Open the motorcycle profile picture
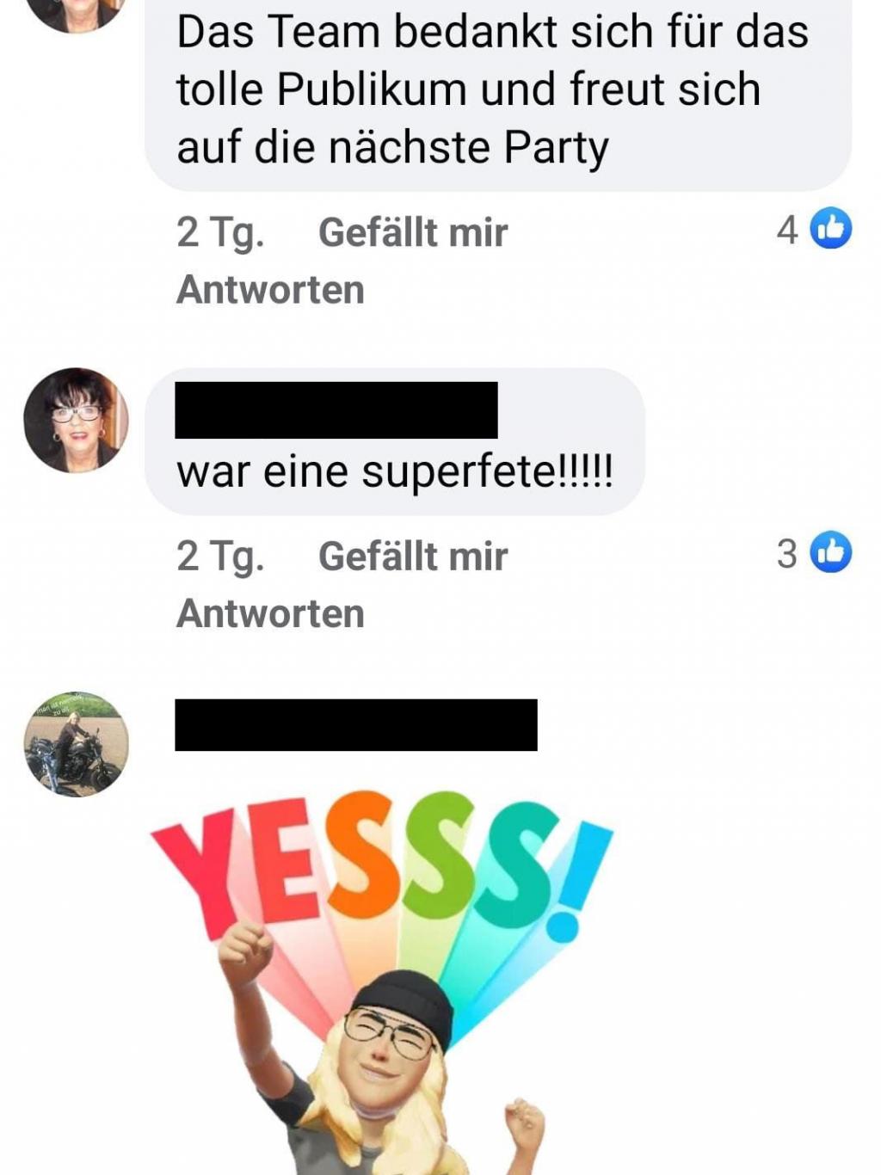 (76, 744)
